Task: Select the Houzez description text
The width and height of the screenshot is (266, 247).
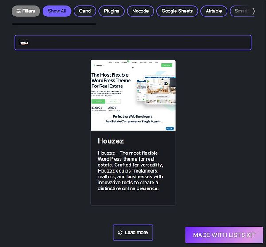Action: (130, 171)
